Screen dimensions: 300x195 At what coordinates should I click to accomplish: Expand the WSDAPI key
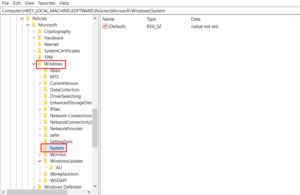point(40,181)
